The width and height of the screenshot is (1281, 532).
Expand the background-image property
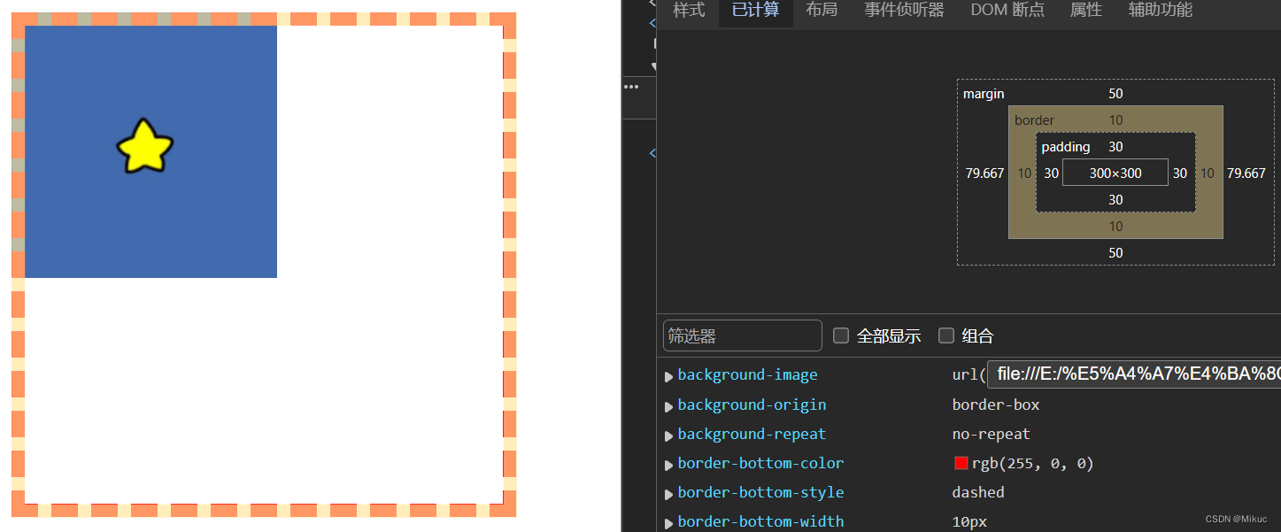[x=669, y=375]
